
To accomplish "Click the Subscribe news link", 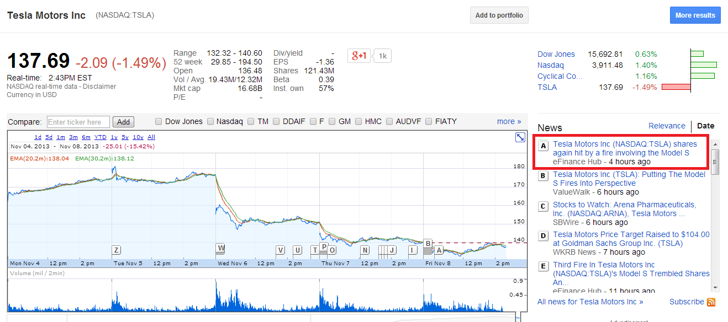I will point(687,302).
